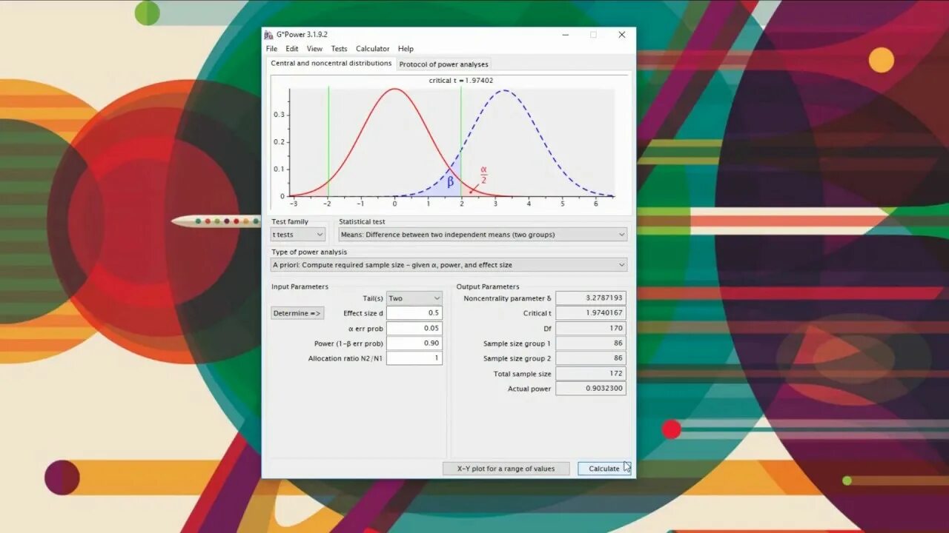Click the α/2 label in the plot

(x=483, y=175)
